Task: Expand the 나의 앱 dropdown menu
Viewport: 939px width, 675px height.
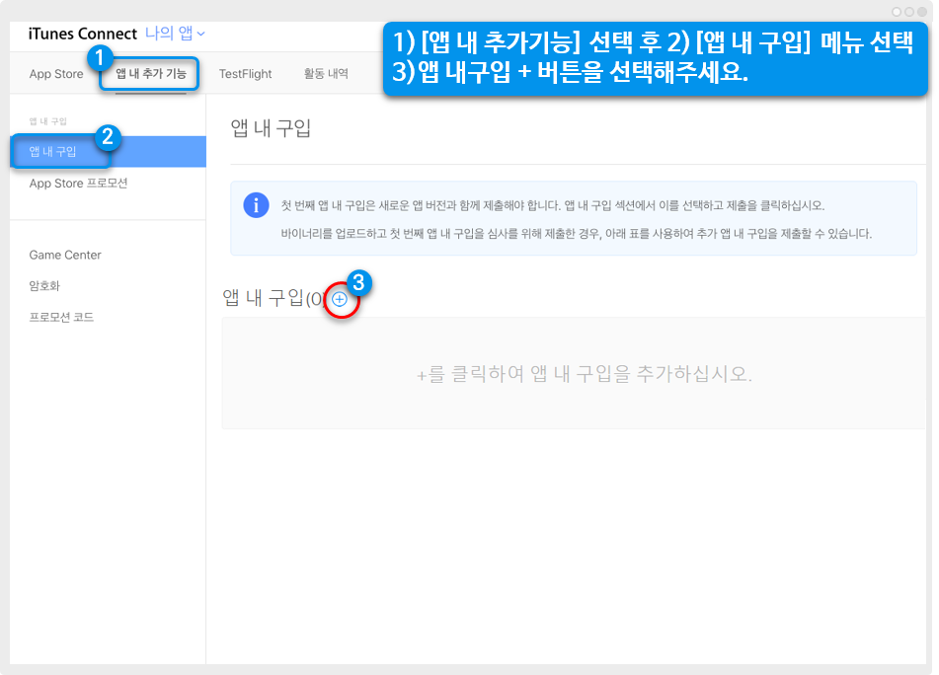Action: tap(176, 34)
